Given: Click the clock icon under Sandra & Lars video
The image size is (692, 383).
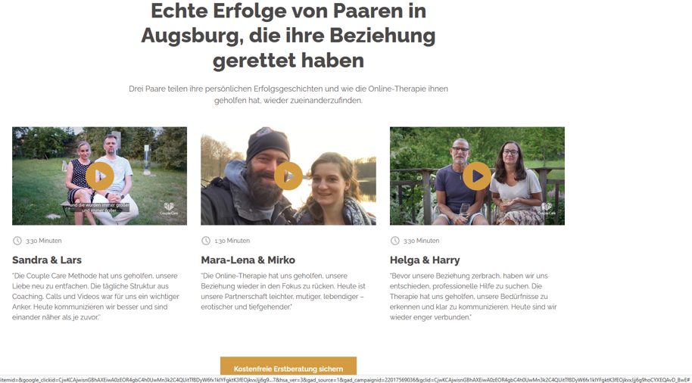Looking at the screenshot, I should pos(17,241).
